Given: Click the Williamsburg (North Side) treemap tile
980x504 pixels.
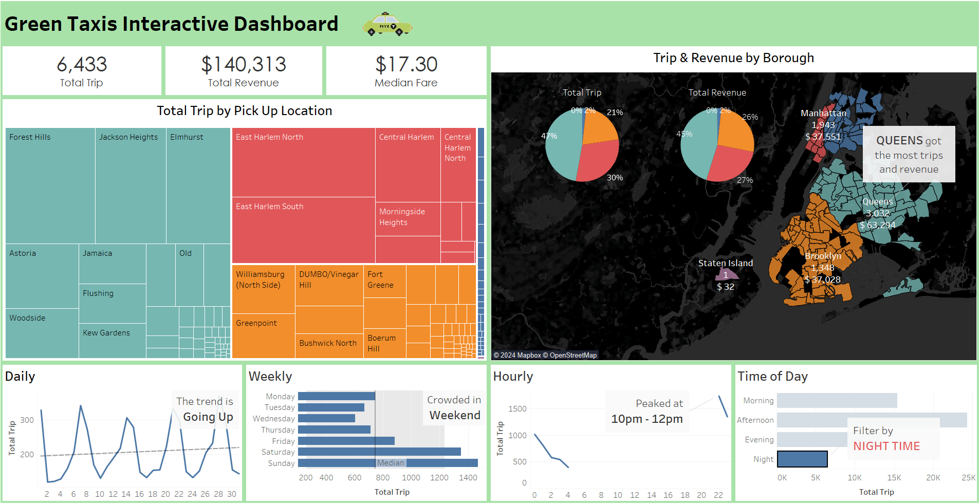Looking at the screenshot, I should point(264,289).
